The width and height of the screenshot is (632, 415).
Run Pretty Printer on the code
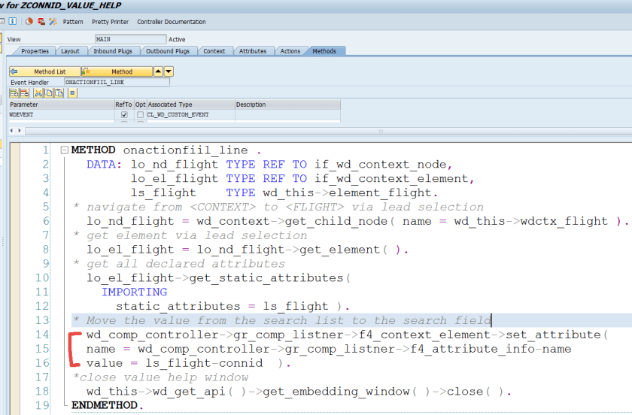point(110,22)
